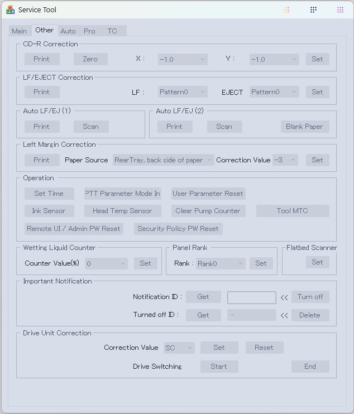Click Set in Flatbed Scanner group

(317, 262)
